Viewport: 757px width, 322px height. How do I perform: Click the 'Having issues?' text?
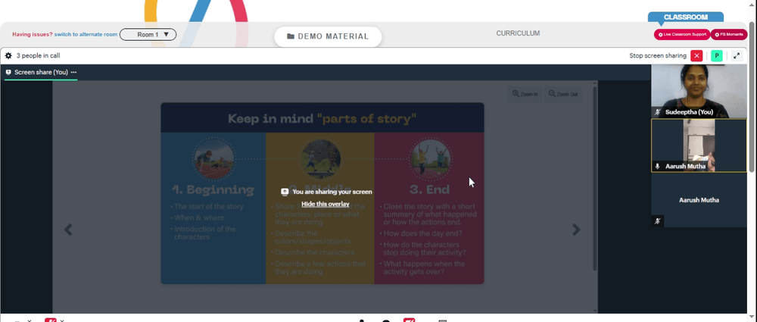click(x=33, y=34)
